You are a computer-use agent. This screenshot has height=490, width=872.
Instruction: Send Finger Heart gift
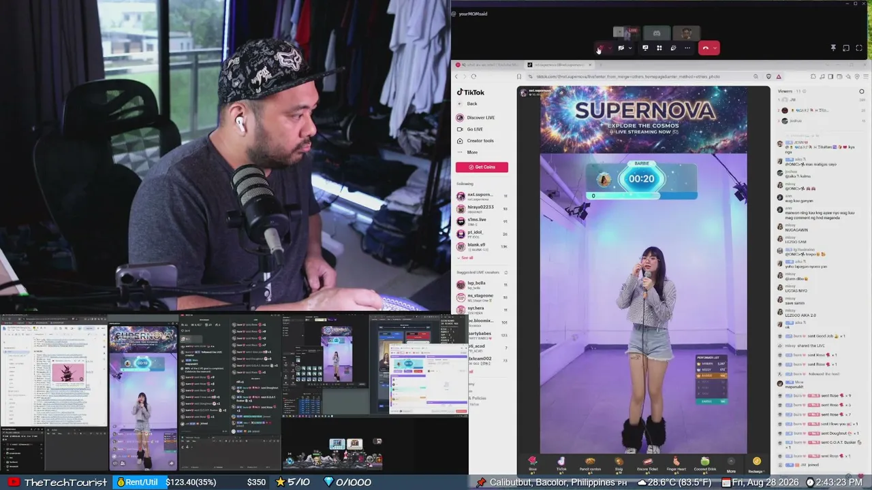676,464
